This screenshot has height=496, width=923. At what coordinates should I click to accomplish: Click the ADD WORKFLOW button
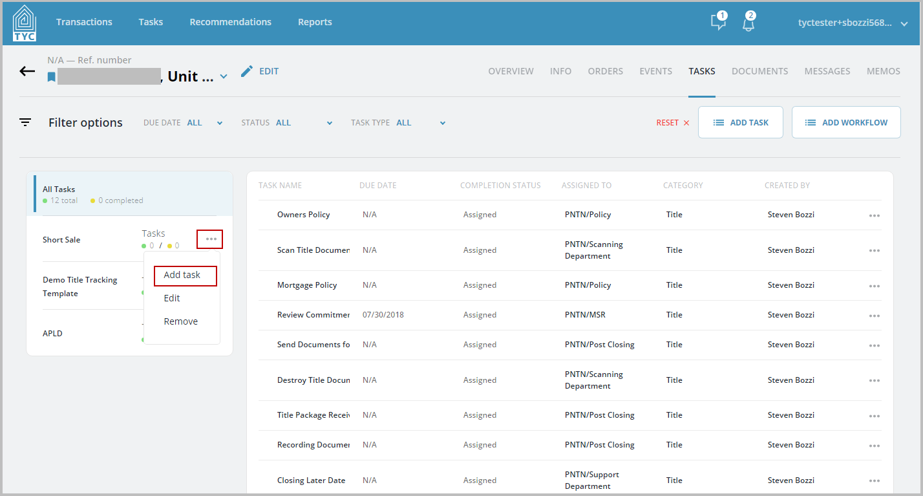pyautogui.click(x=846, y=122)
